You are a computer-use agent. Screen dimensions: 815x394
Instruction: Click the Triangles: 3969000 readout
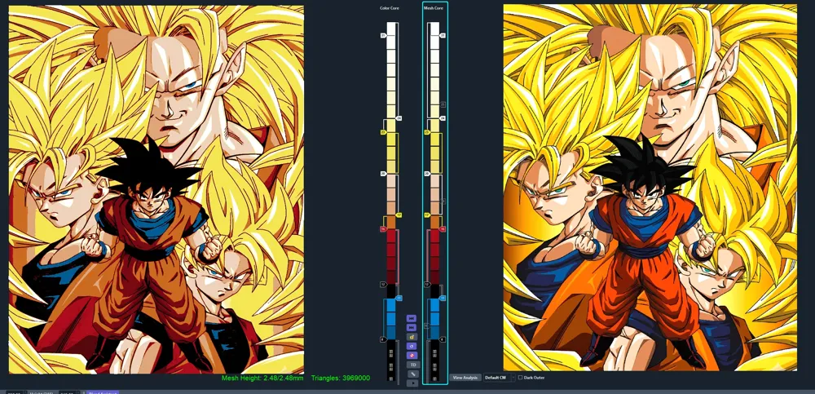(x=341, y=378)
